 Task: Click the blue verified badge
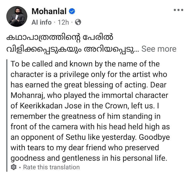(x=72, y=11)
